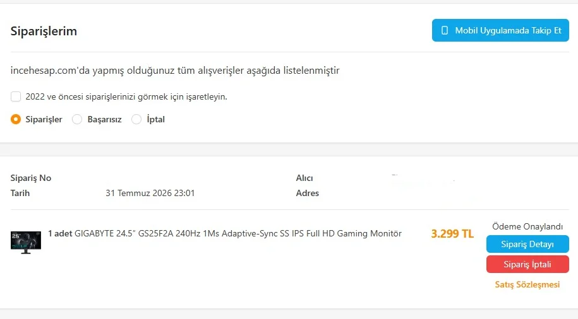Click the Ödeme Onaylandı status label

pos(527,226)
